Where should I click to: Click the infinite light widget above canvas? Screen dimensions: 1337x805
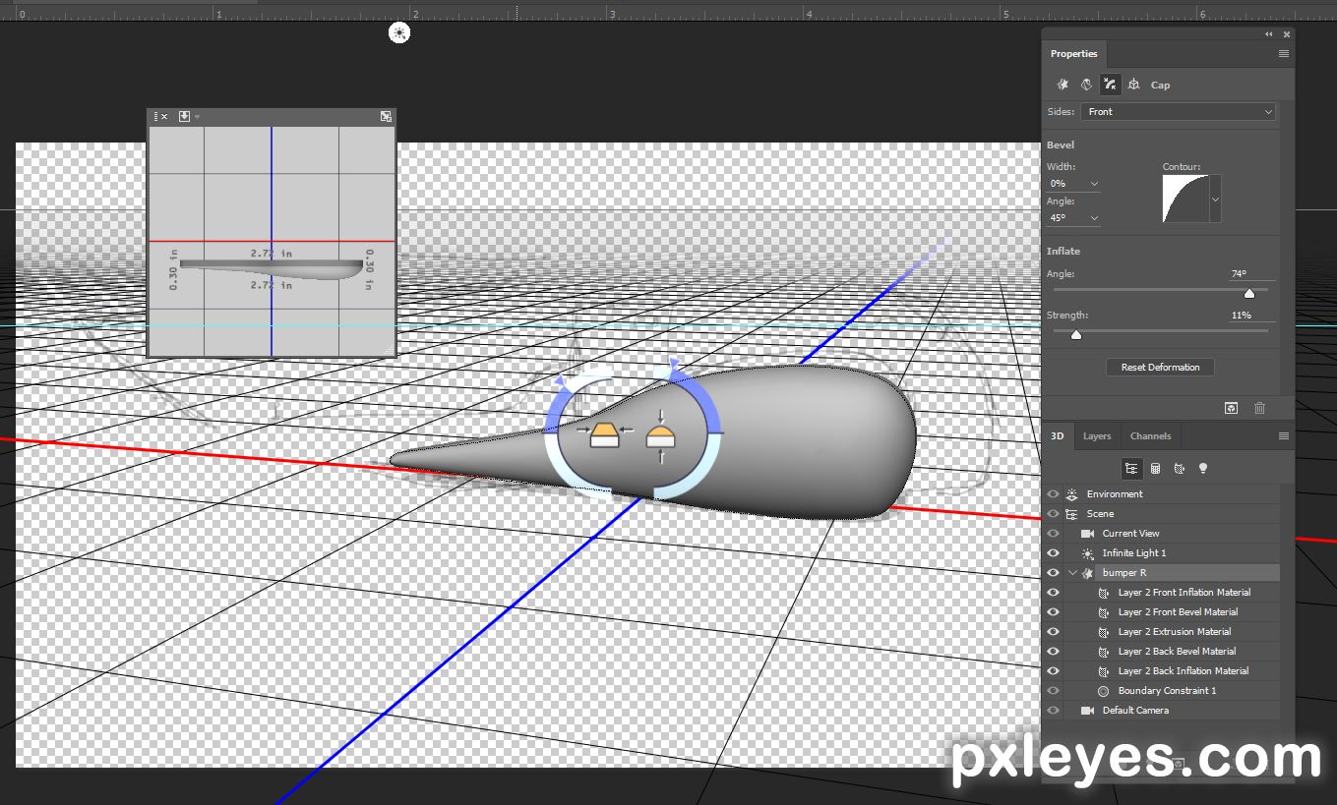(x=398, y=33)
